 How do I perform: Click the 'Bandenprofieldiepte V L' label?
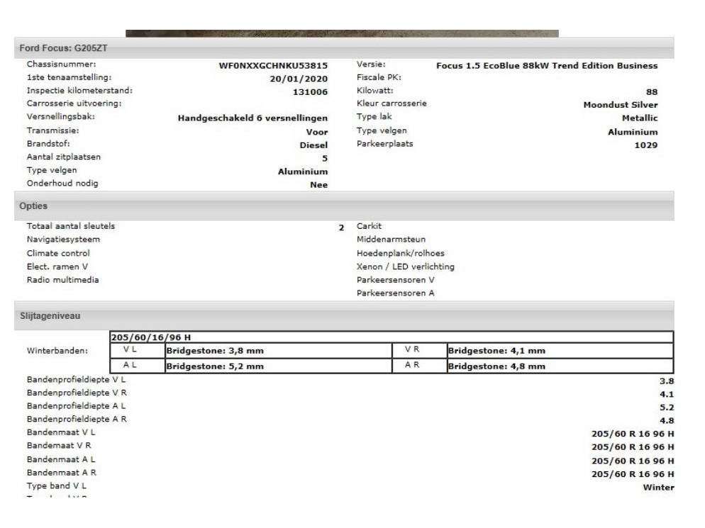[x=76, y=380]
